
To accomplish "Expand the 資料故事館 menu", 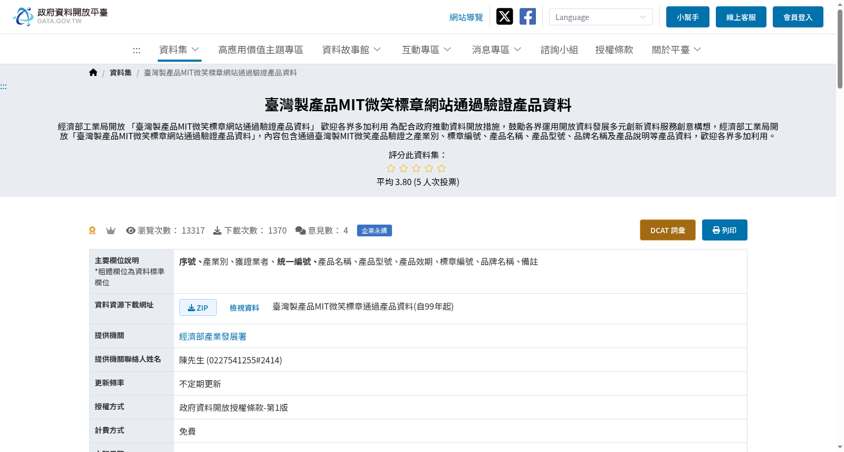I will point(351,50).
